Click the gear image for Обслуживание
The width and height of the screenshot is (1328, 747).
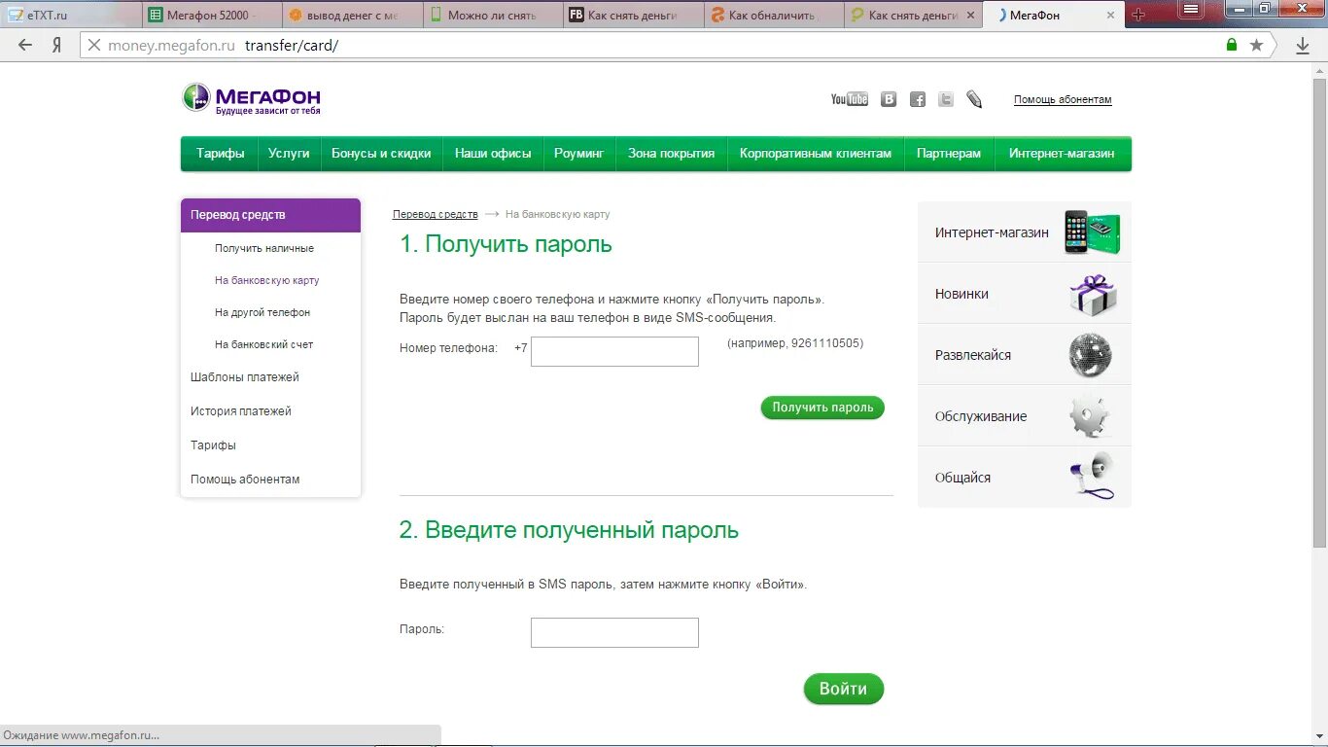(x=1090, y=416)
